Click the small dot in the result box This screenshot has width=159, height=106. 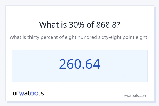click(123, 76)
